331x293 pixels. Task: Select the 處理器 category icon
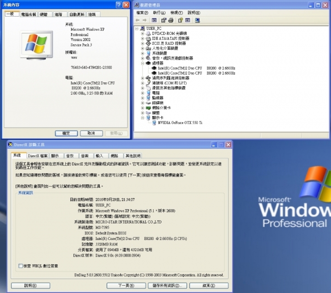148,63
